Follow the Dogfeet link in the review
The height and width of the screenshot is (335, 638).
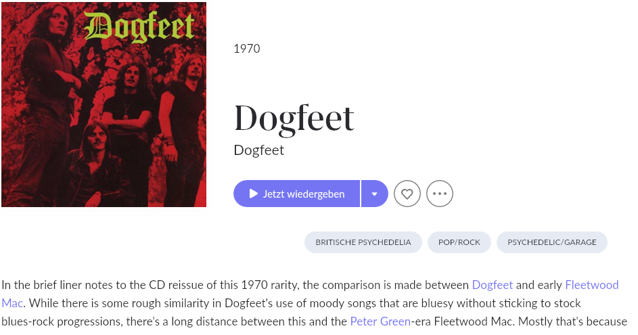pyautogui.click(x=493, y=285)
